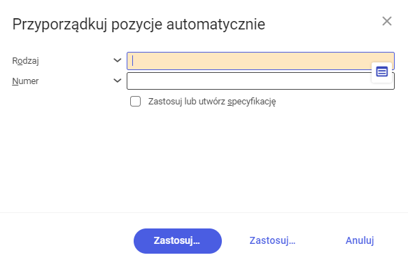Click the dialog title Przyporządkuj pozycje automatycznie

(139, 25)
